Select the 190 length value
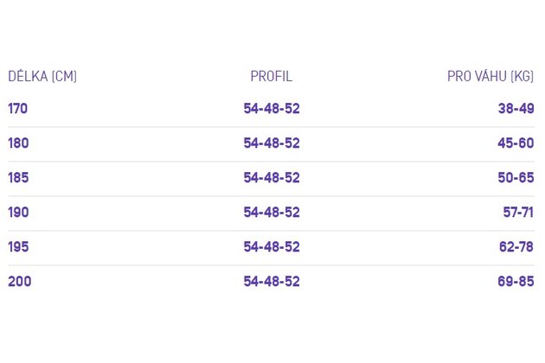545x363 pixels. pyautogui.click(x=18, y=213)
